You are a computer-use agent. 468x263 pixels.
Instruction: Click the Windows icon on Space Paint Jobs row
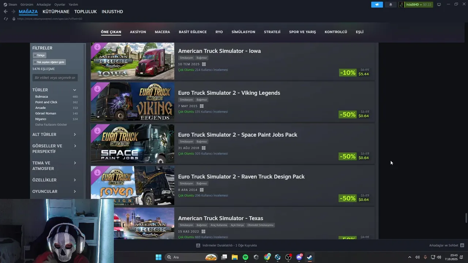click(204, 148)
